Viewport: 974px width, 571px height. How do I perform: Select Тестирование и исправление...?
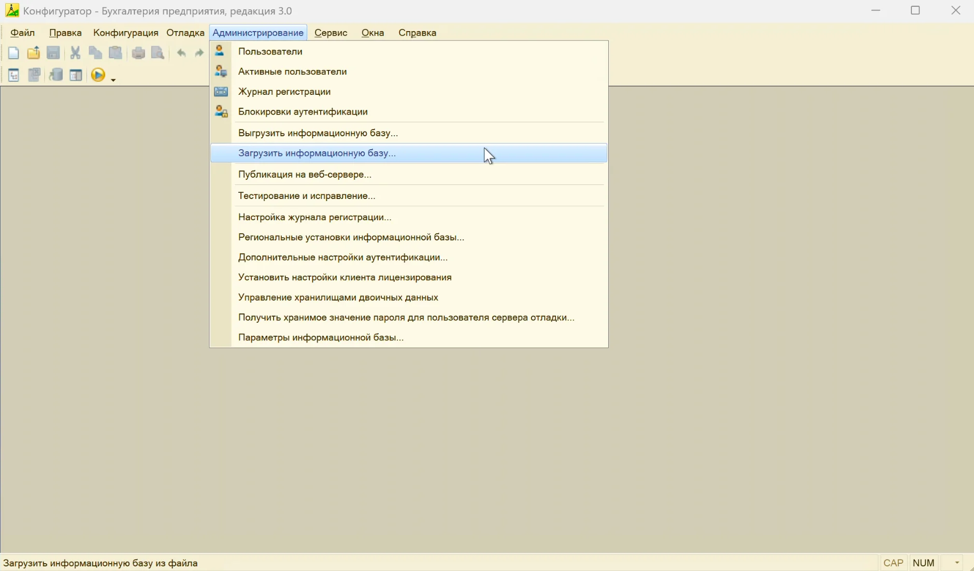[x=409, y=196]
